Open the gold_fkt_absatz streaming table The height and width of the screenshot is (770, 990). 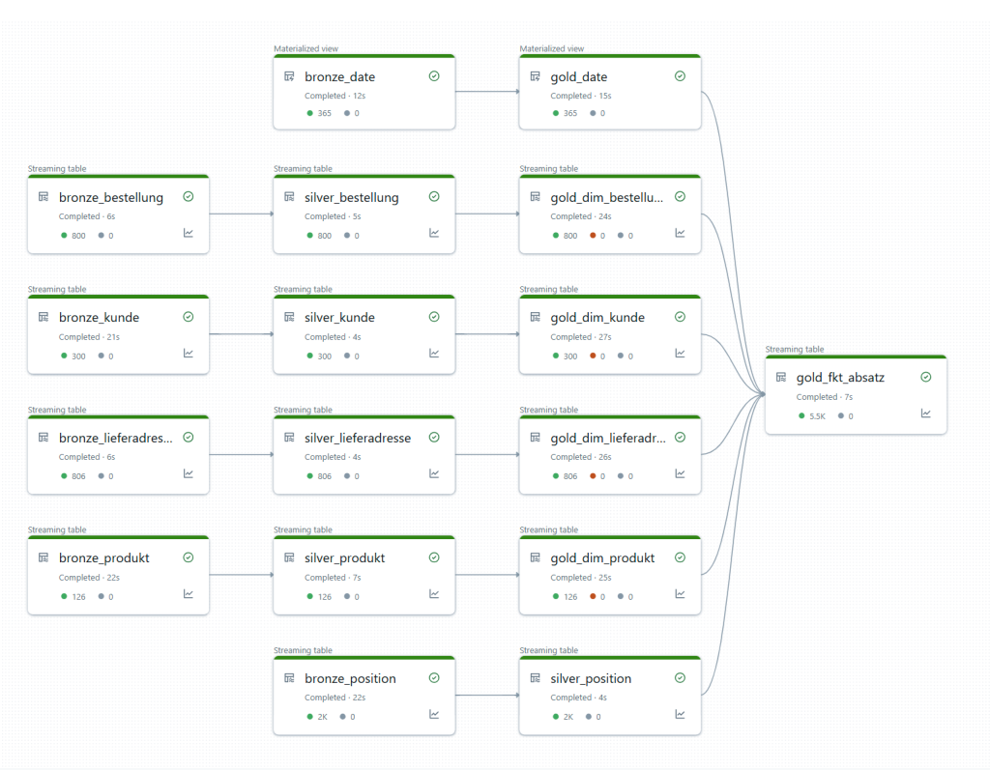click(x=840, y=378)
